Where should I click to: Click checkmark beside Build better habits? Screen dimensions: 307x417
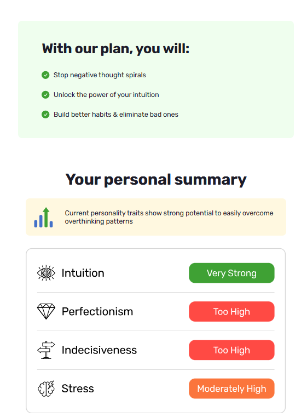pyautogui.click(x=45, y=115)
